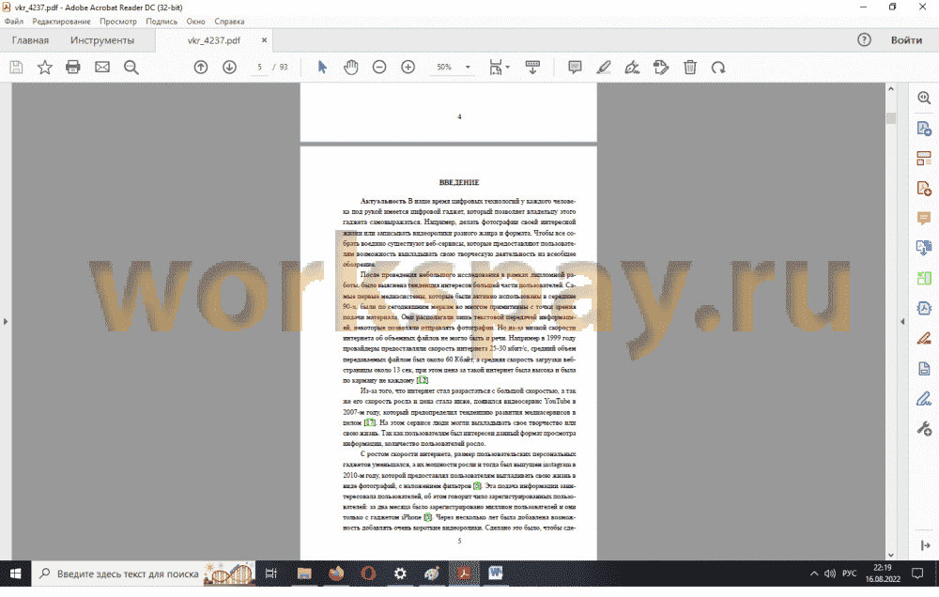Print the document with the printer icon
Image resolution: width=939 pixels, height=597 pixels.
point(73,67)
